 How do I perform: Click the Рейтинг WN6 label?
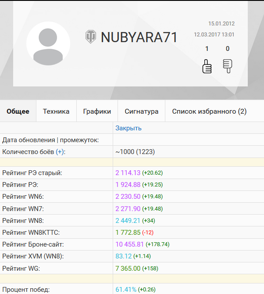[x=23, y=197]
